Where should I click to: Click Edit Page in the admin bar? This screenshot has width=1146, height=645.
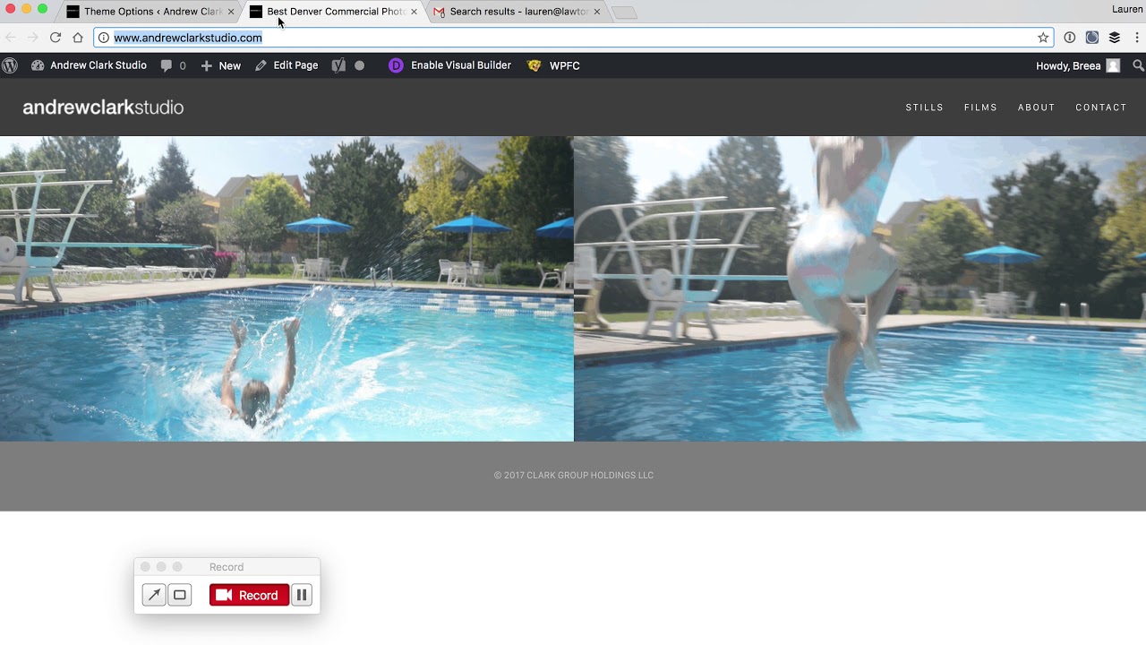(x=286, y=65)
